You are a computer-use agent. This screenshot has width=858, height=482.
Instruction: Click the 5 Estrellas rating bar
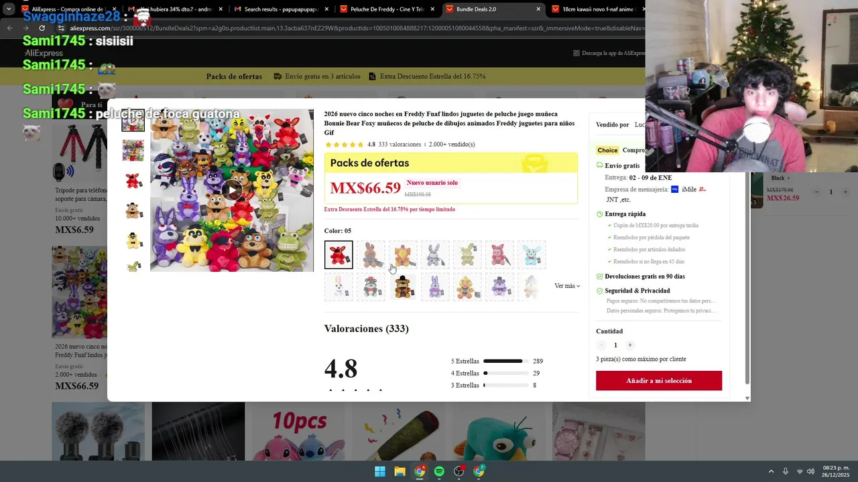506,361
